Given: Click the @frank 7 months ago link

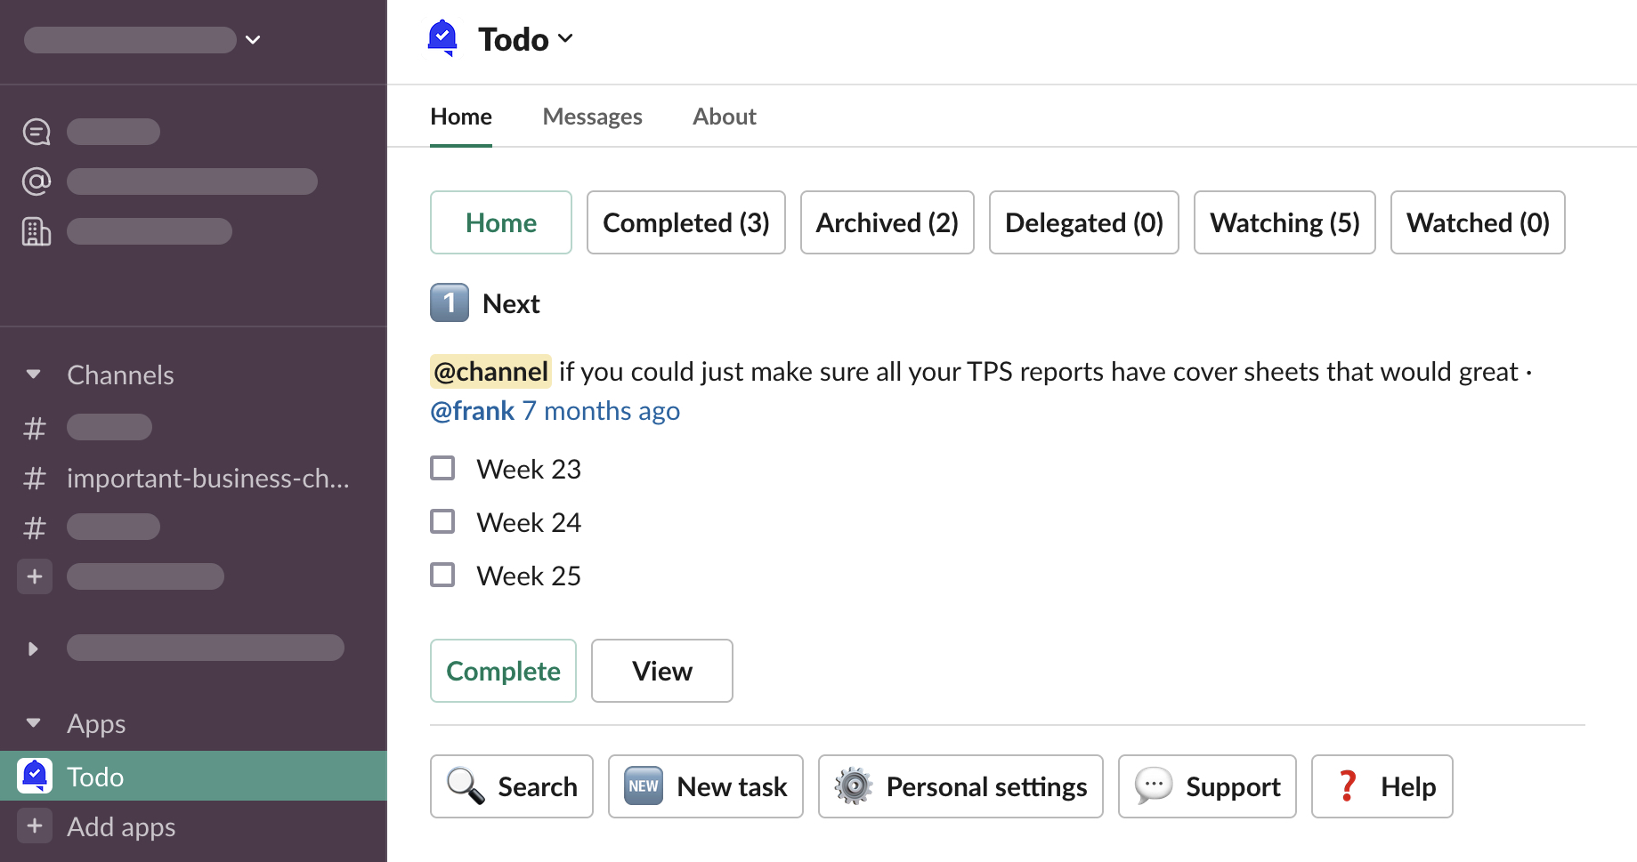Looking at the screenshot, I should click(x=555, y=411).
